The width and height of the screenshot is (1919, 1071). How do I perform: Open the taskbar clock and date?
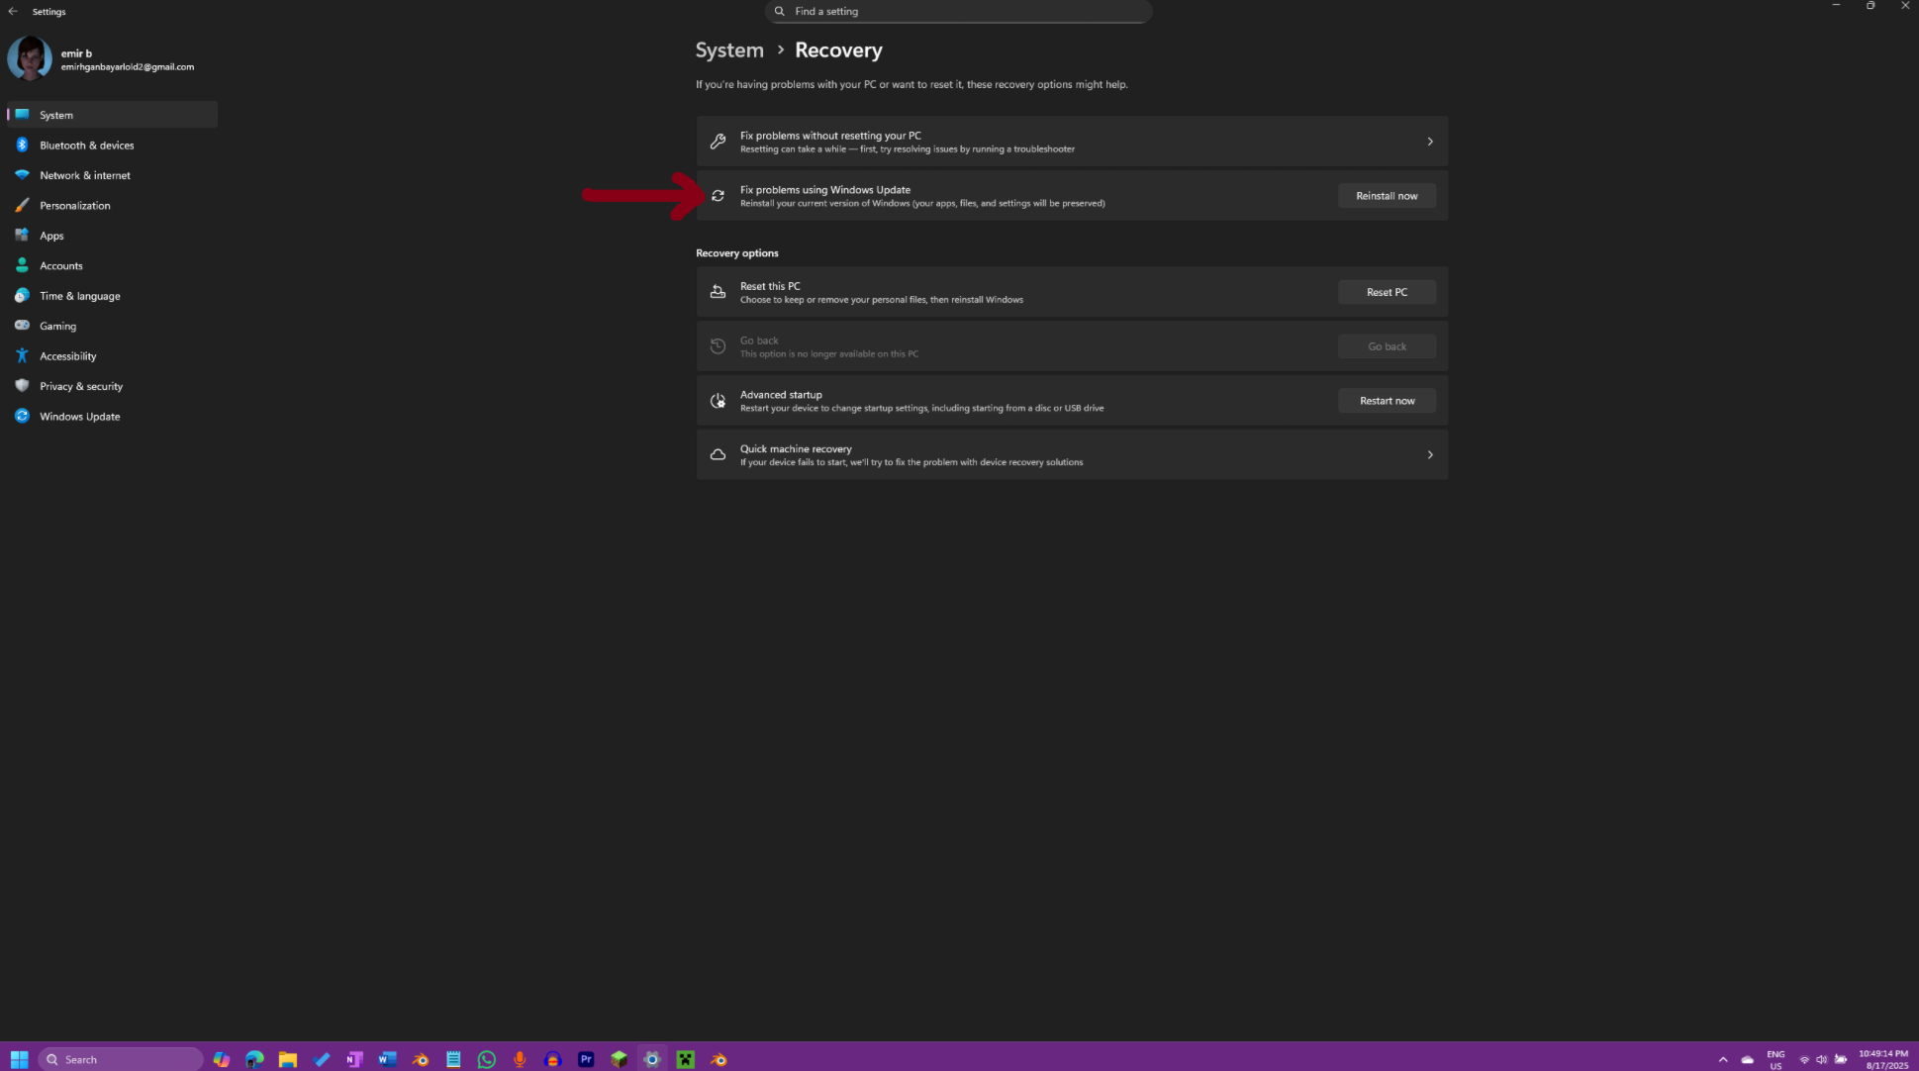1882,1059
